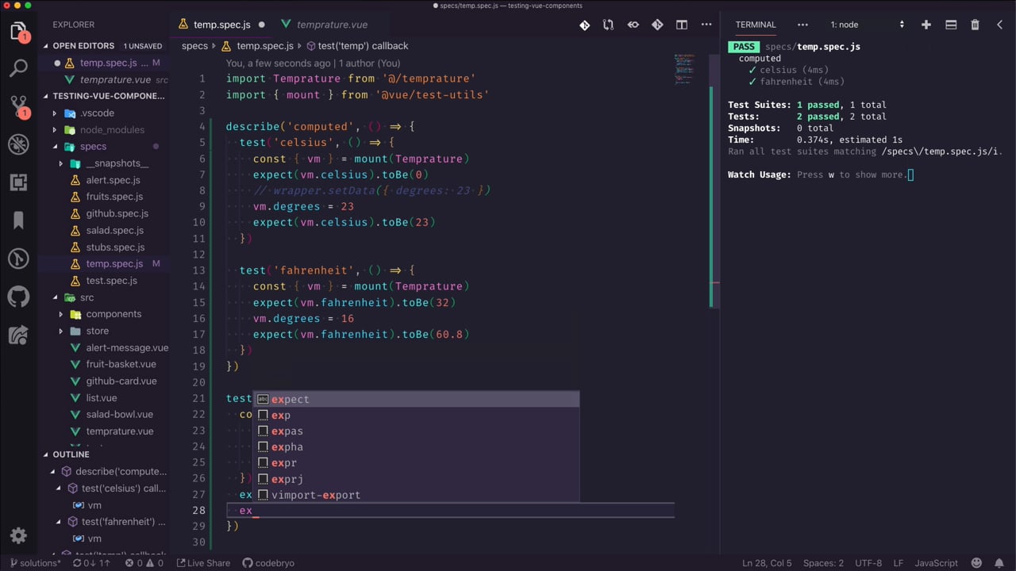Click specs in the breadcrumb
This screenshot has height=571, width=1016.
(x=194, y=46)
